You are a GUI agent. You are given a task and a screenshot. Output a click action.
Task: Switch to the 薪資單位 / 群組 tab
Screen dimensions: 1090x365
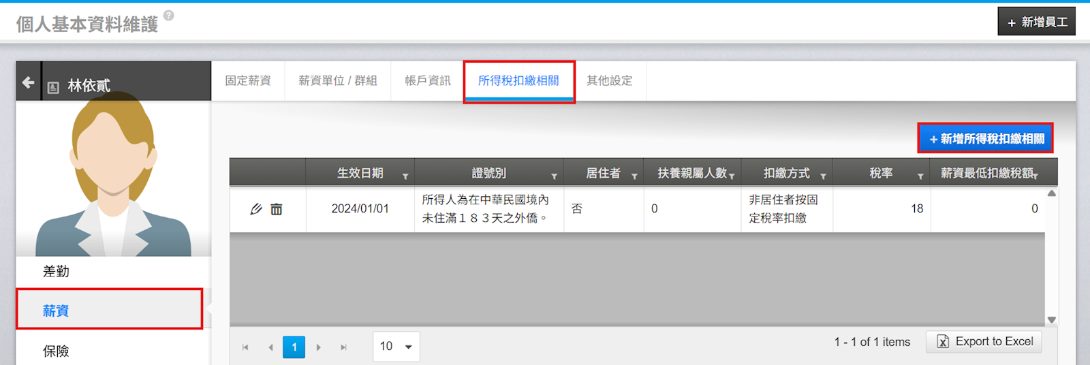[x=337, y=81]
